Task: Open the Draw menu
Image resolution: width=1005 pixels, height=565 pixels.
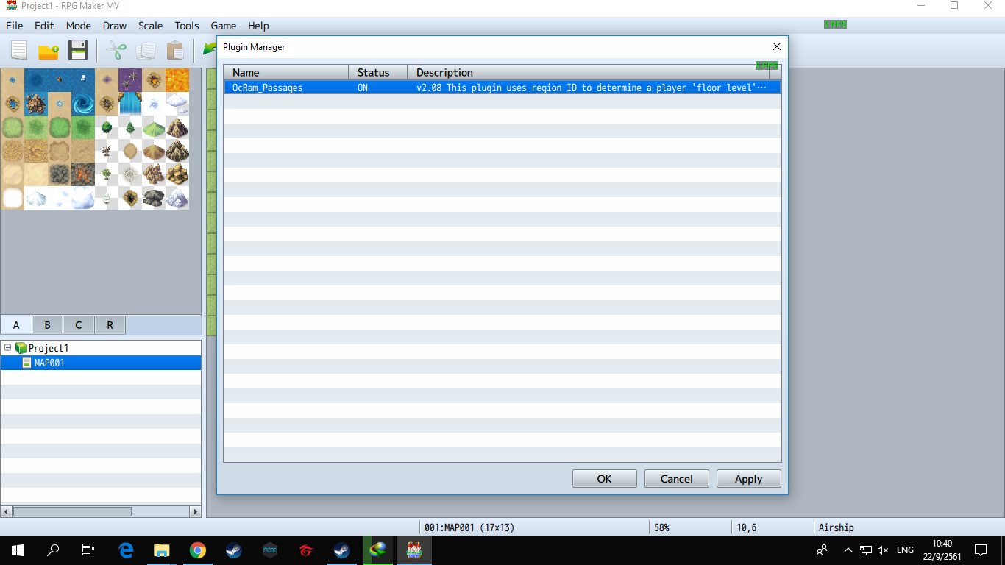Action: pos(115,26)
